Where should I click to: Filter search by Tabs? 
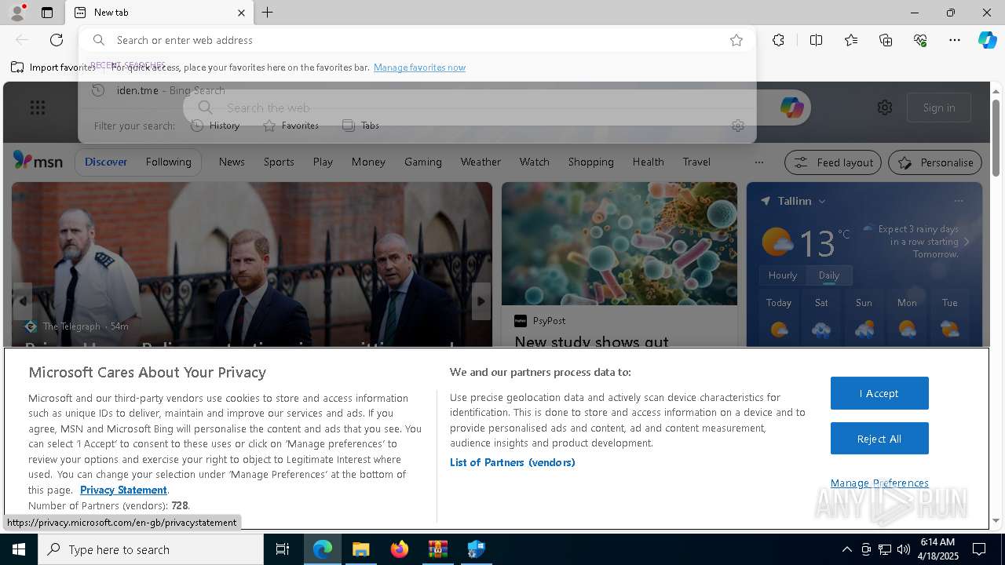click(360, 126)
